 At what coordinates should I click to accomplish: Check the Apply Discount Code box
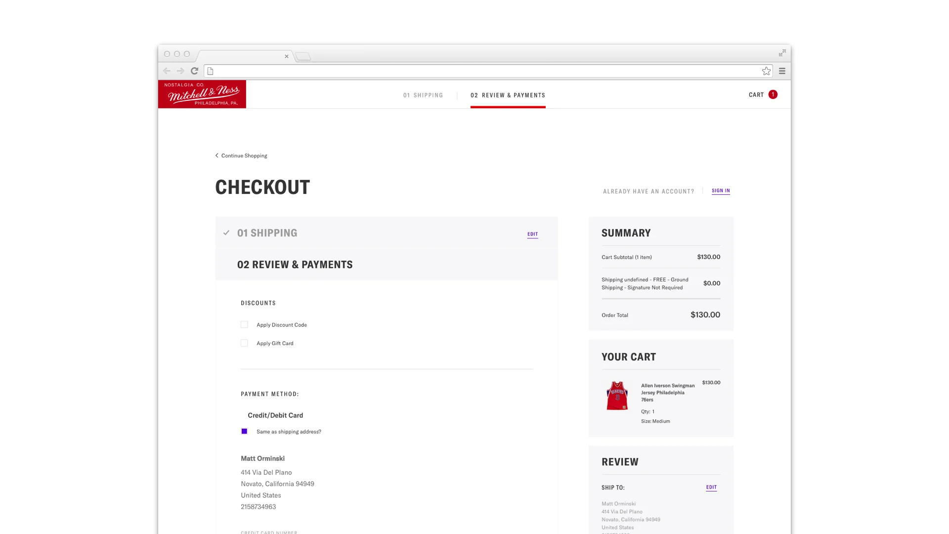[244, 324]
